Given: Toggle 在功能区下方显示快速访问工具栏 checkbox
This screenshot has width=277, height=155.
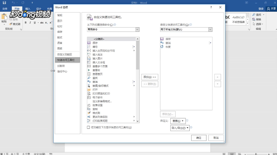Looking at the screenshot, I should coord(88,127).
